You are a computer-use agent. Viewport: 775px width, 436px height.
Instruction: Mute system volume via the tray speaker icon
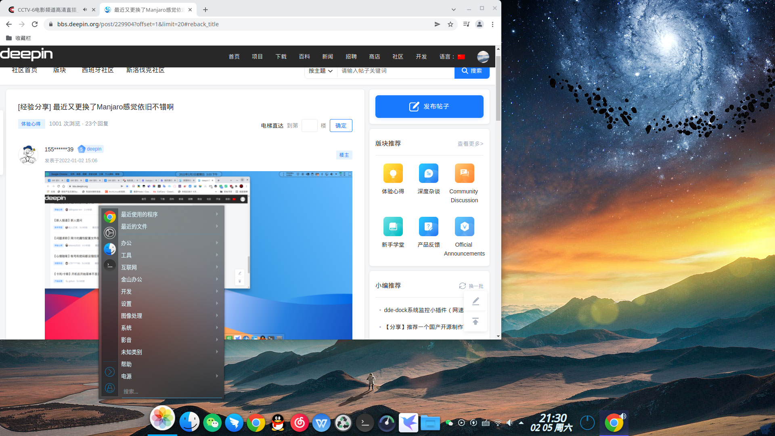(x=509, y=423)
